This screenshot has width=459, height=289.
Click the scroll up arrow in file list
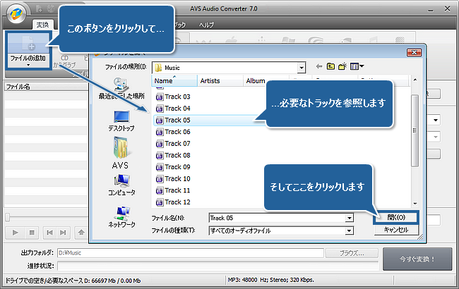pyautogui.click(x=415, y=80)
